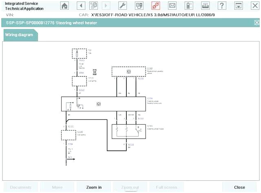
Task: Click the hourglass icon in the diagram
Action: pos(95,72)
